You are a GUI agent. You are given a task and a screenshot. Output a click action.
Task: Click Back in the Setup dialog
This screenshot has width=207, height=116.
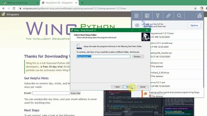coord(117,87)
